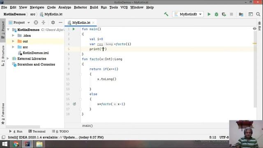
Task: Open the TODO tool window
Action: 60,132
